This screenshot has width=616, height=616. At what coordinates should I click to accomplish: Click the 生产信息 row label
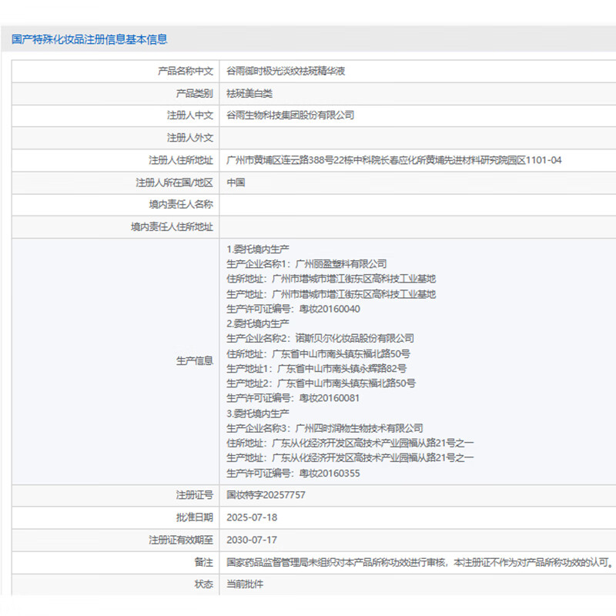(195, 360)
